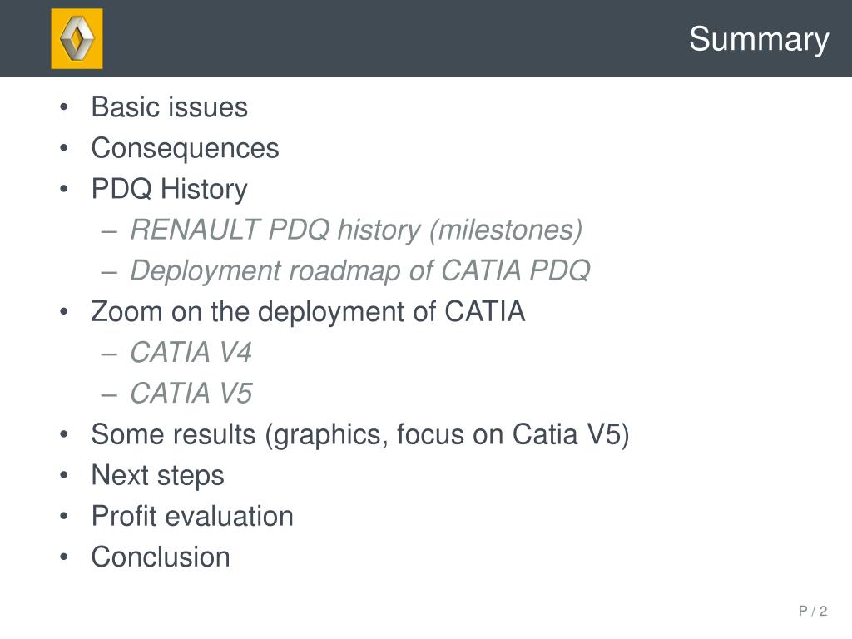The height and width of the screenshot is (639, 852).
Task: Click the Conclusion bullet
Action: click(161, 557)
